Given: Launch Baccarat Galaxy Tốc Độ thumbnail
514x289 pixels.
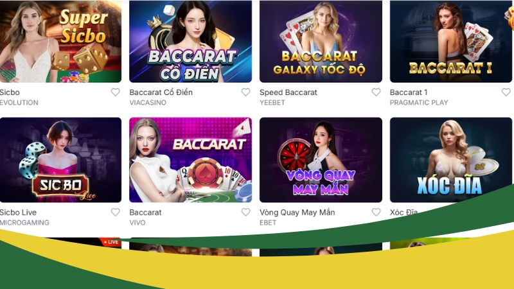Looking at the screenshot, I should click(321, 41).
